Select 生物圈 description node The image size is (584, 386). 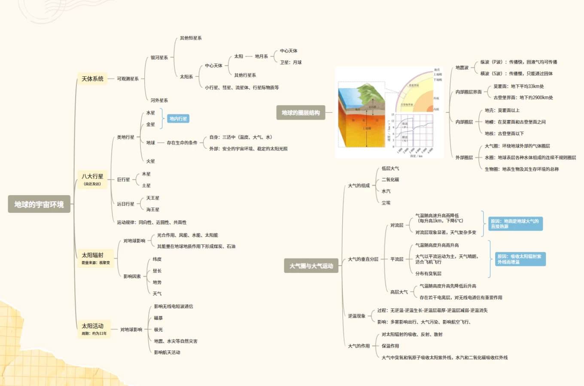tap(522, 169)
